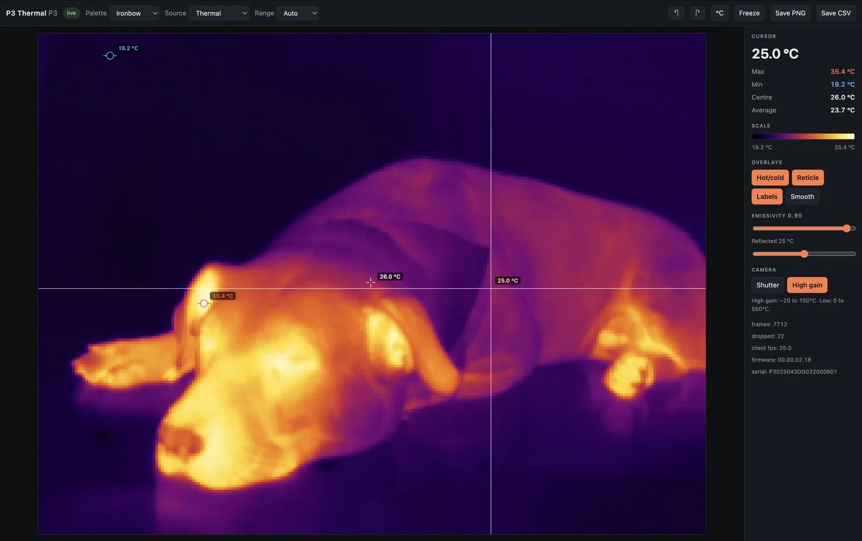Screen dimensions: 862x541
Task: Click the green live status badge
Action: pos(71,13)
